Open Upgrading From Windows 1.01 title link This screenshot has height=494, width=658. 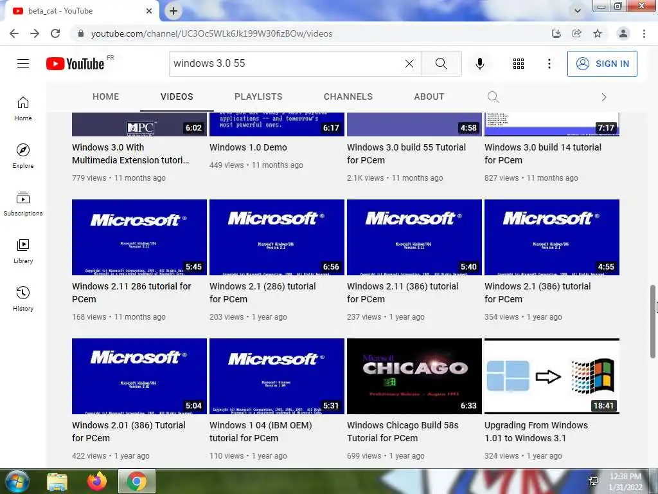(x=536, y=432)
